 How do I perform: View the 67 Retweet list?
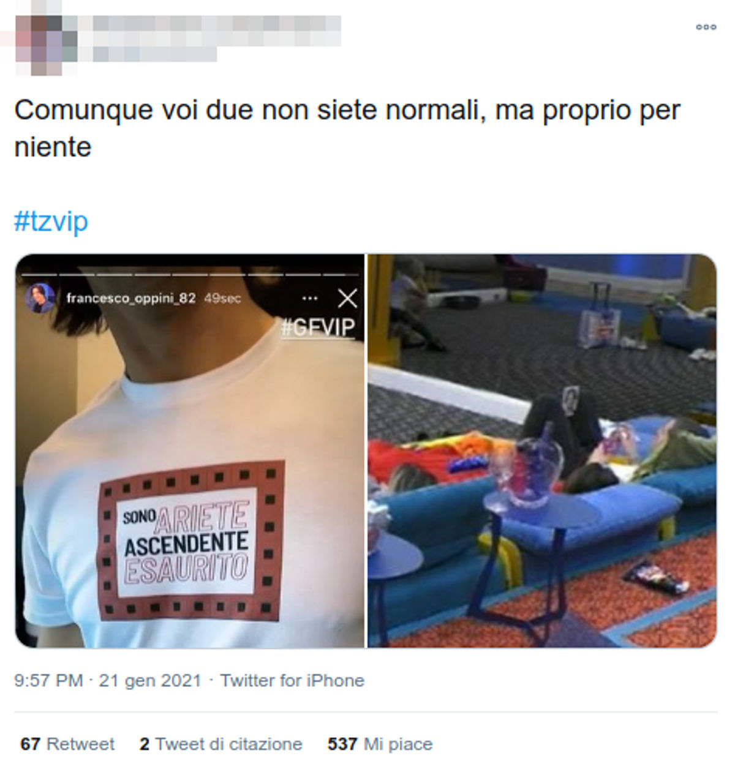pos(67,744)
